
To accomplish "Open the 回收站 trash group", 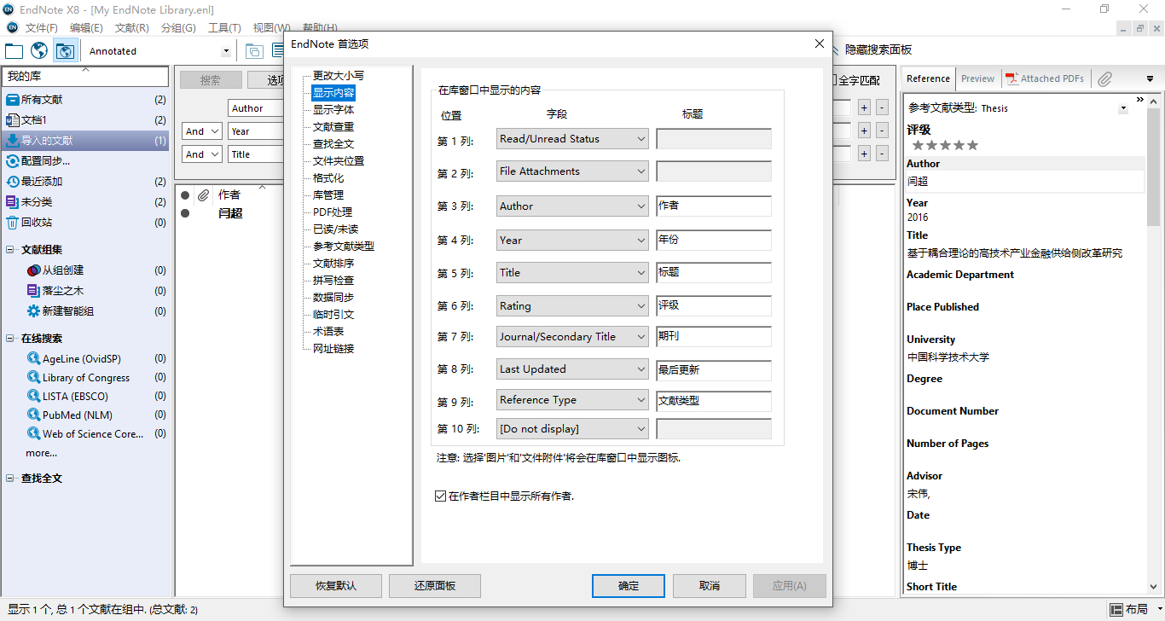I will point(36,223).
